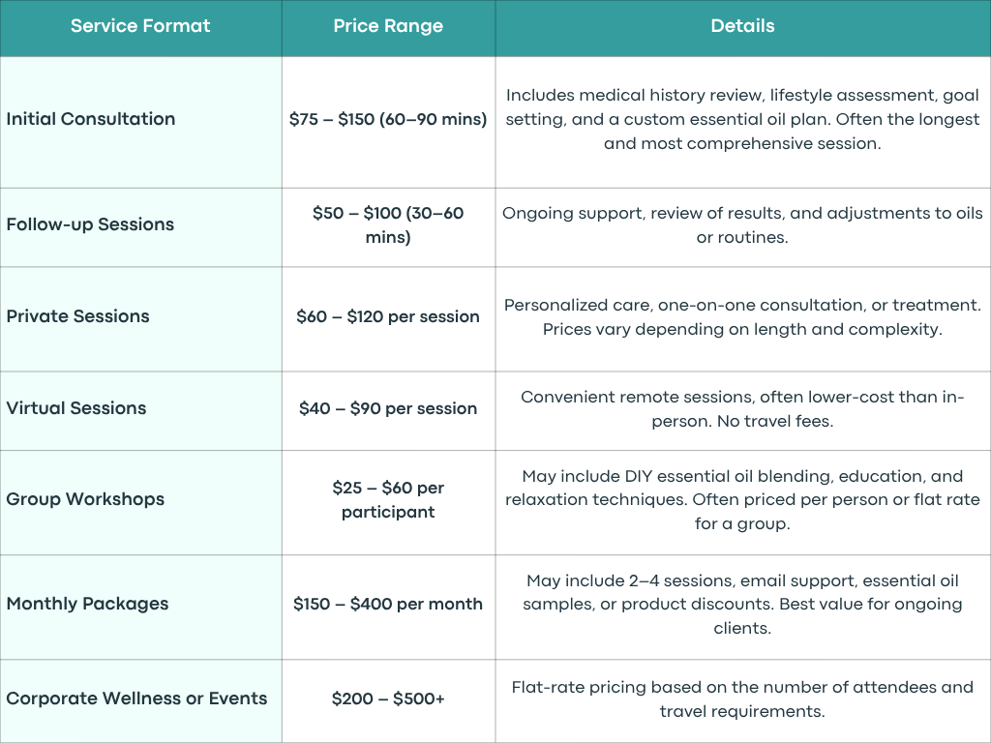Select the Corporate Wellness or Events label

136,698
